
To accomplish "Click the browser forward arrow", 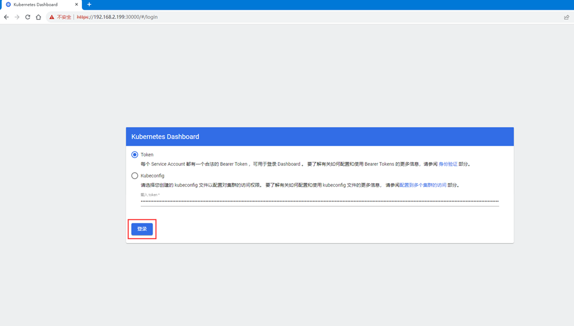I will click(17, 17).
